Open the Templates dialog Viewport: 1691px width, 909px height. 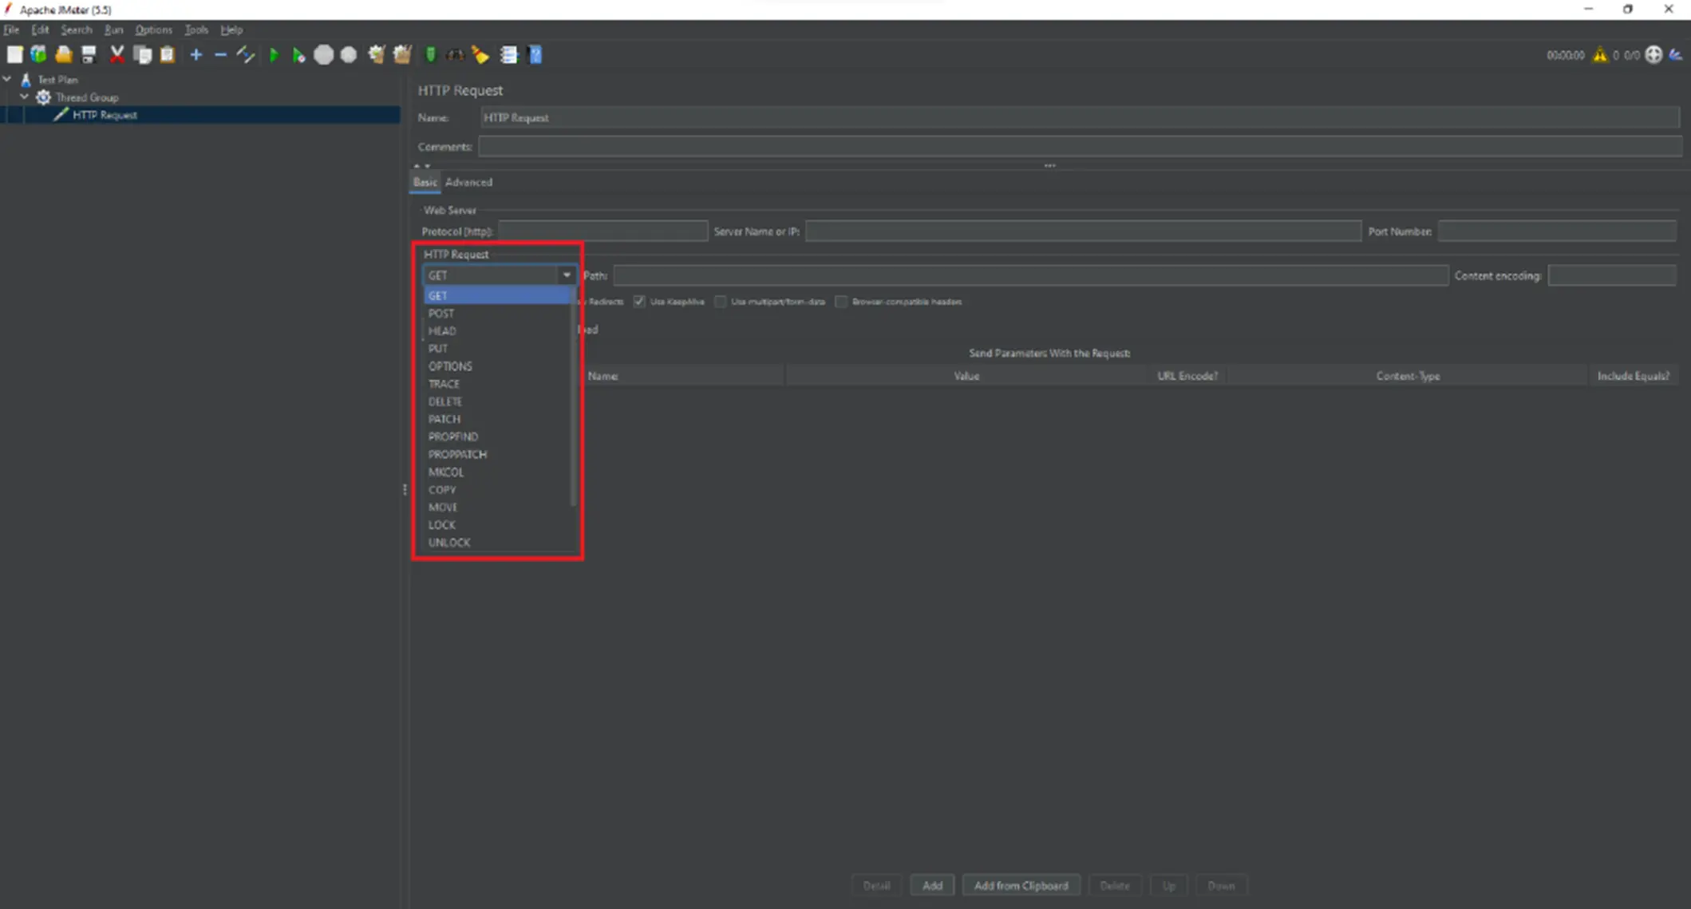pyautogui.click(x=38, y=54)
